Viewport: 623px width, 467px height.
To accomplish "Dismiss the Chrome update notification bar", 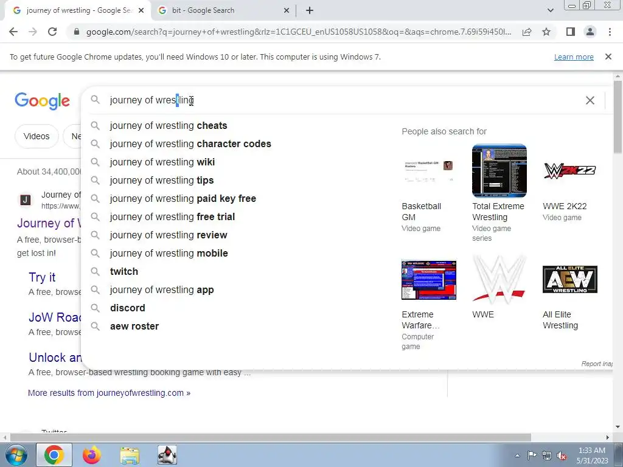I will (608, 57).
